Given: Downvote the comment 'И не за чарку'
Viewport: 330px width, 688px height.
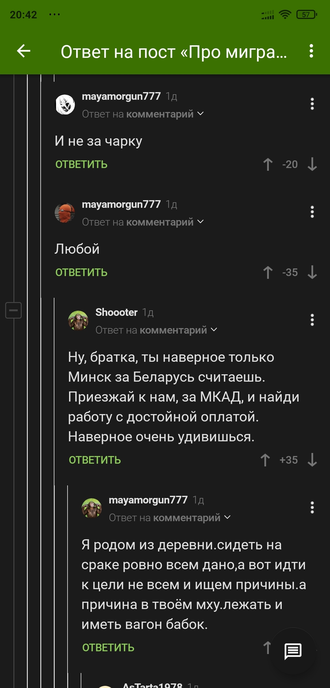Looking at the screenshot, I should click(312, 164).
